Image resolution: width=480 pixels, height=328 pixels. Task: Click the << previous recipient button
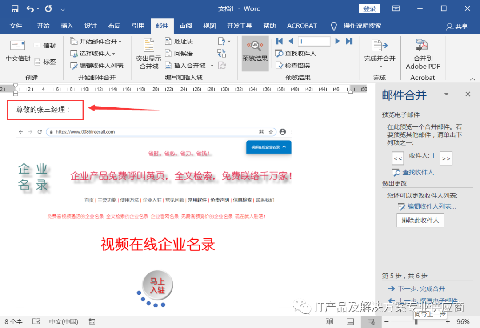tap(398, 158)
